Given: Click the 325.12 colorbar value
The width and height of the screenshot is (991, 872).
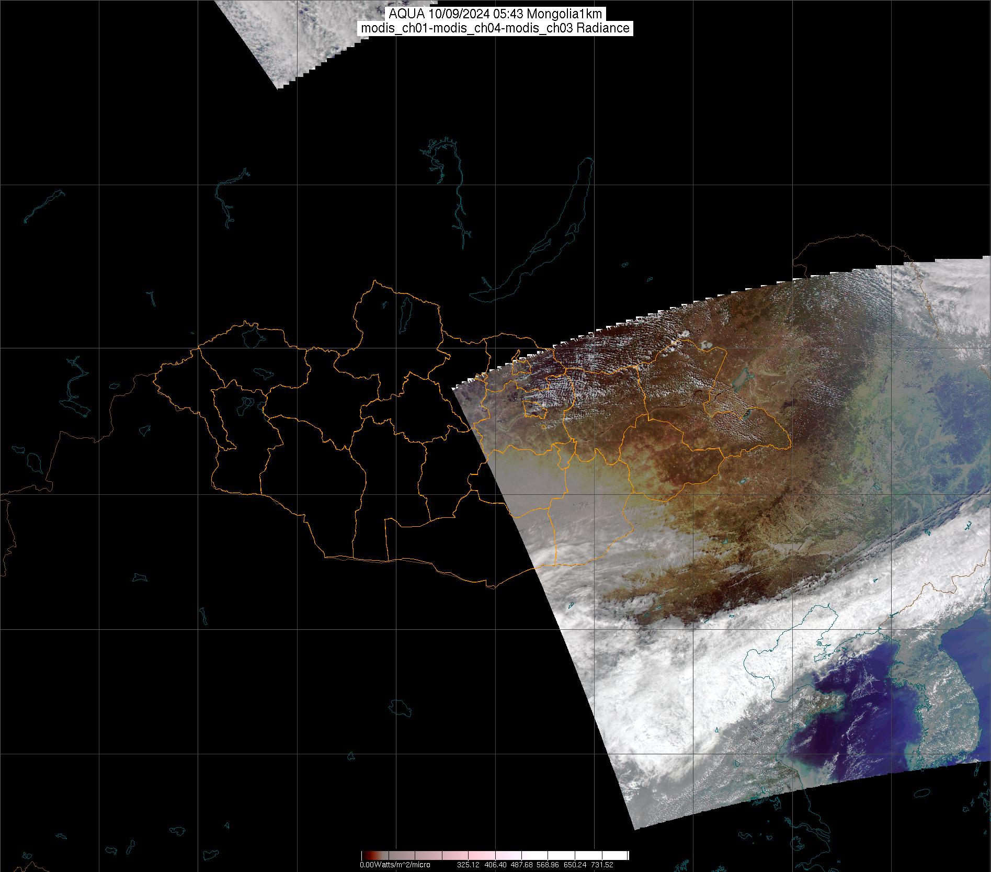Looking at the screenshot, I should click(x=469, y=865).
